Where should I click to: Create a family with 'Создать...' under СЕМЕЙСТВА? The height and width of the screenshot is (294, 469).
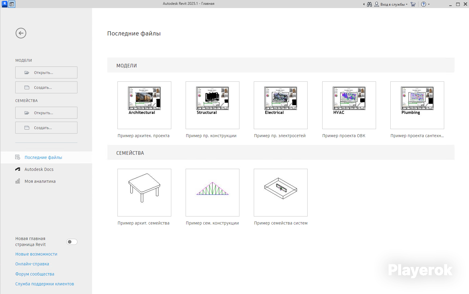(x=46, y=128)
